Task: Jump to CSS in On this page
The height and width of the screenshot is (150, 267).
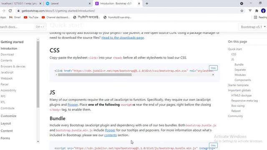Action: [234, 54]
